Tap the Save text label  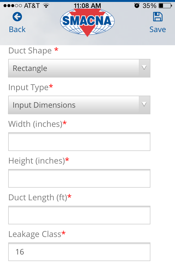[x=158, y=29]
